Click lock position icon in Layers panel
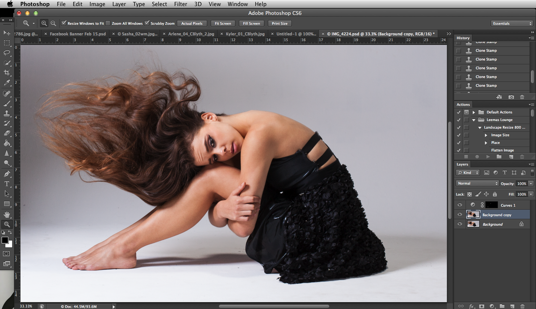Image resolution: width=536 pixels, height=309 pixels. pos(486,194)
